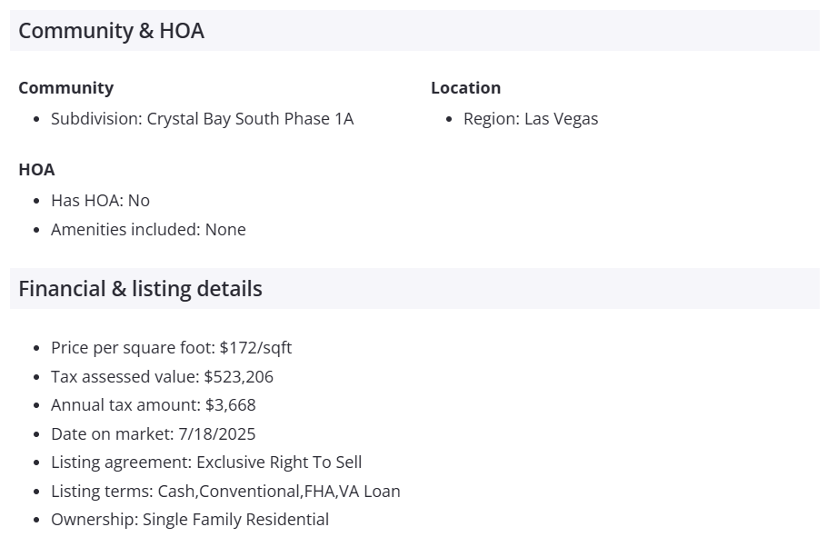Click the Annual tax amount line
Viewport: 837px width, 557px height.
(x=153, y=405)
